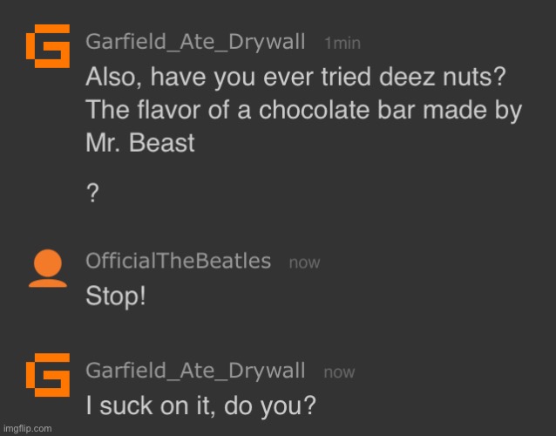The image size is (556, 436).
Task: Open the OfficialTheBeatles username link
Action: [179, 261]
